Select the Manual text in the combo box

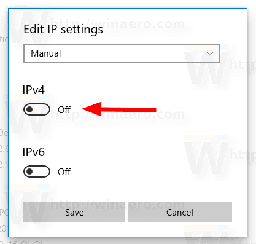pos(46,53)
